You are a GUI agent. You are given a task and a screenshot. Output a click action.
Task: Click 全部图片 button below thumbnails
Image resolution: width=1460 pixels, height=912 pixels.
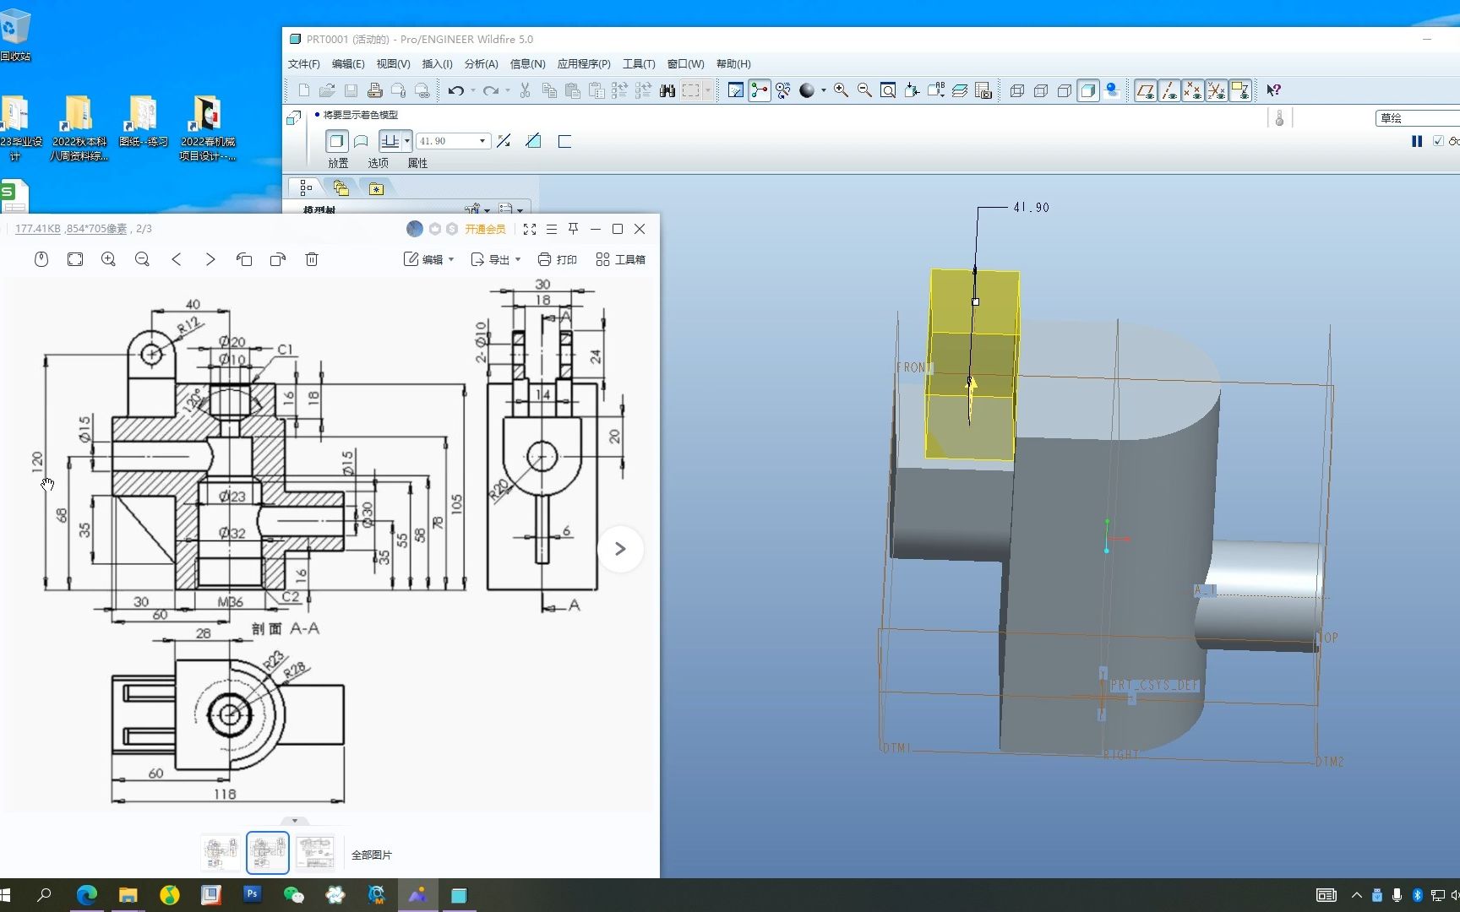click(x=372, y=855)
